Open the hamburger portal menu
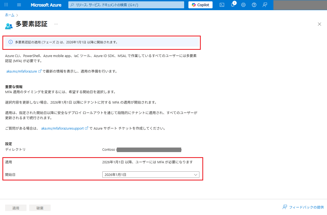Image resolution: width=327 pixels, height=215 pixels. (19, 5)
